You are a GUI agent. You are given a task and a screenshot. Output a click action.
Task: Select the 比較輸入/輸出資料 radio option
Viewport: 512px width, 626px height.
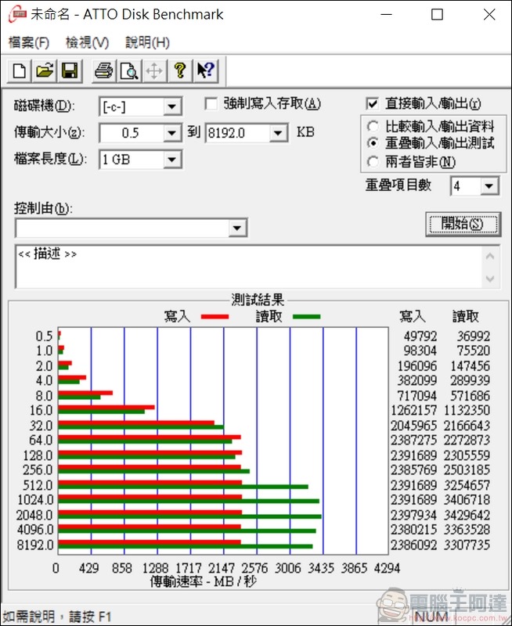tap(373, 127)
